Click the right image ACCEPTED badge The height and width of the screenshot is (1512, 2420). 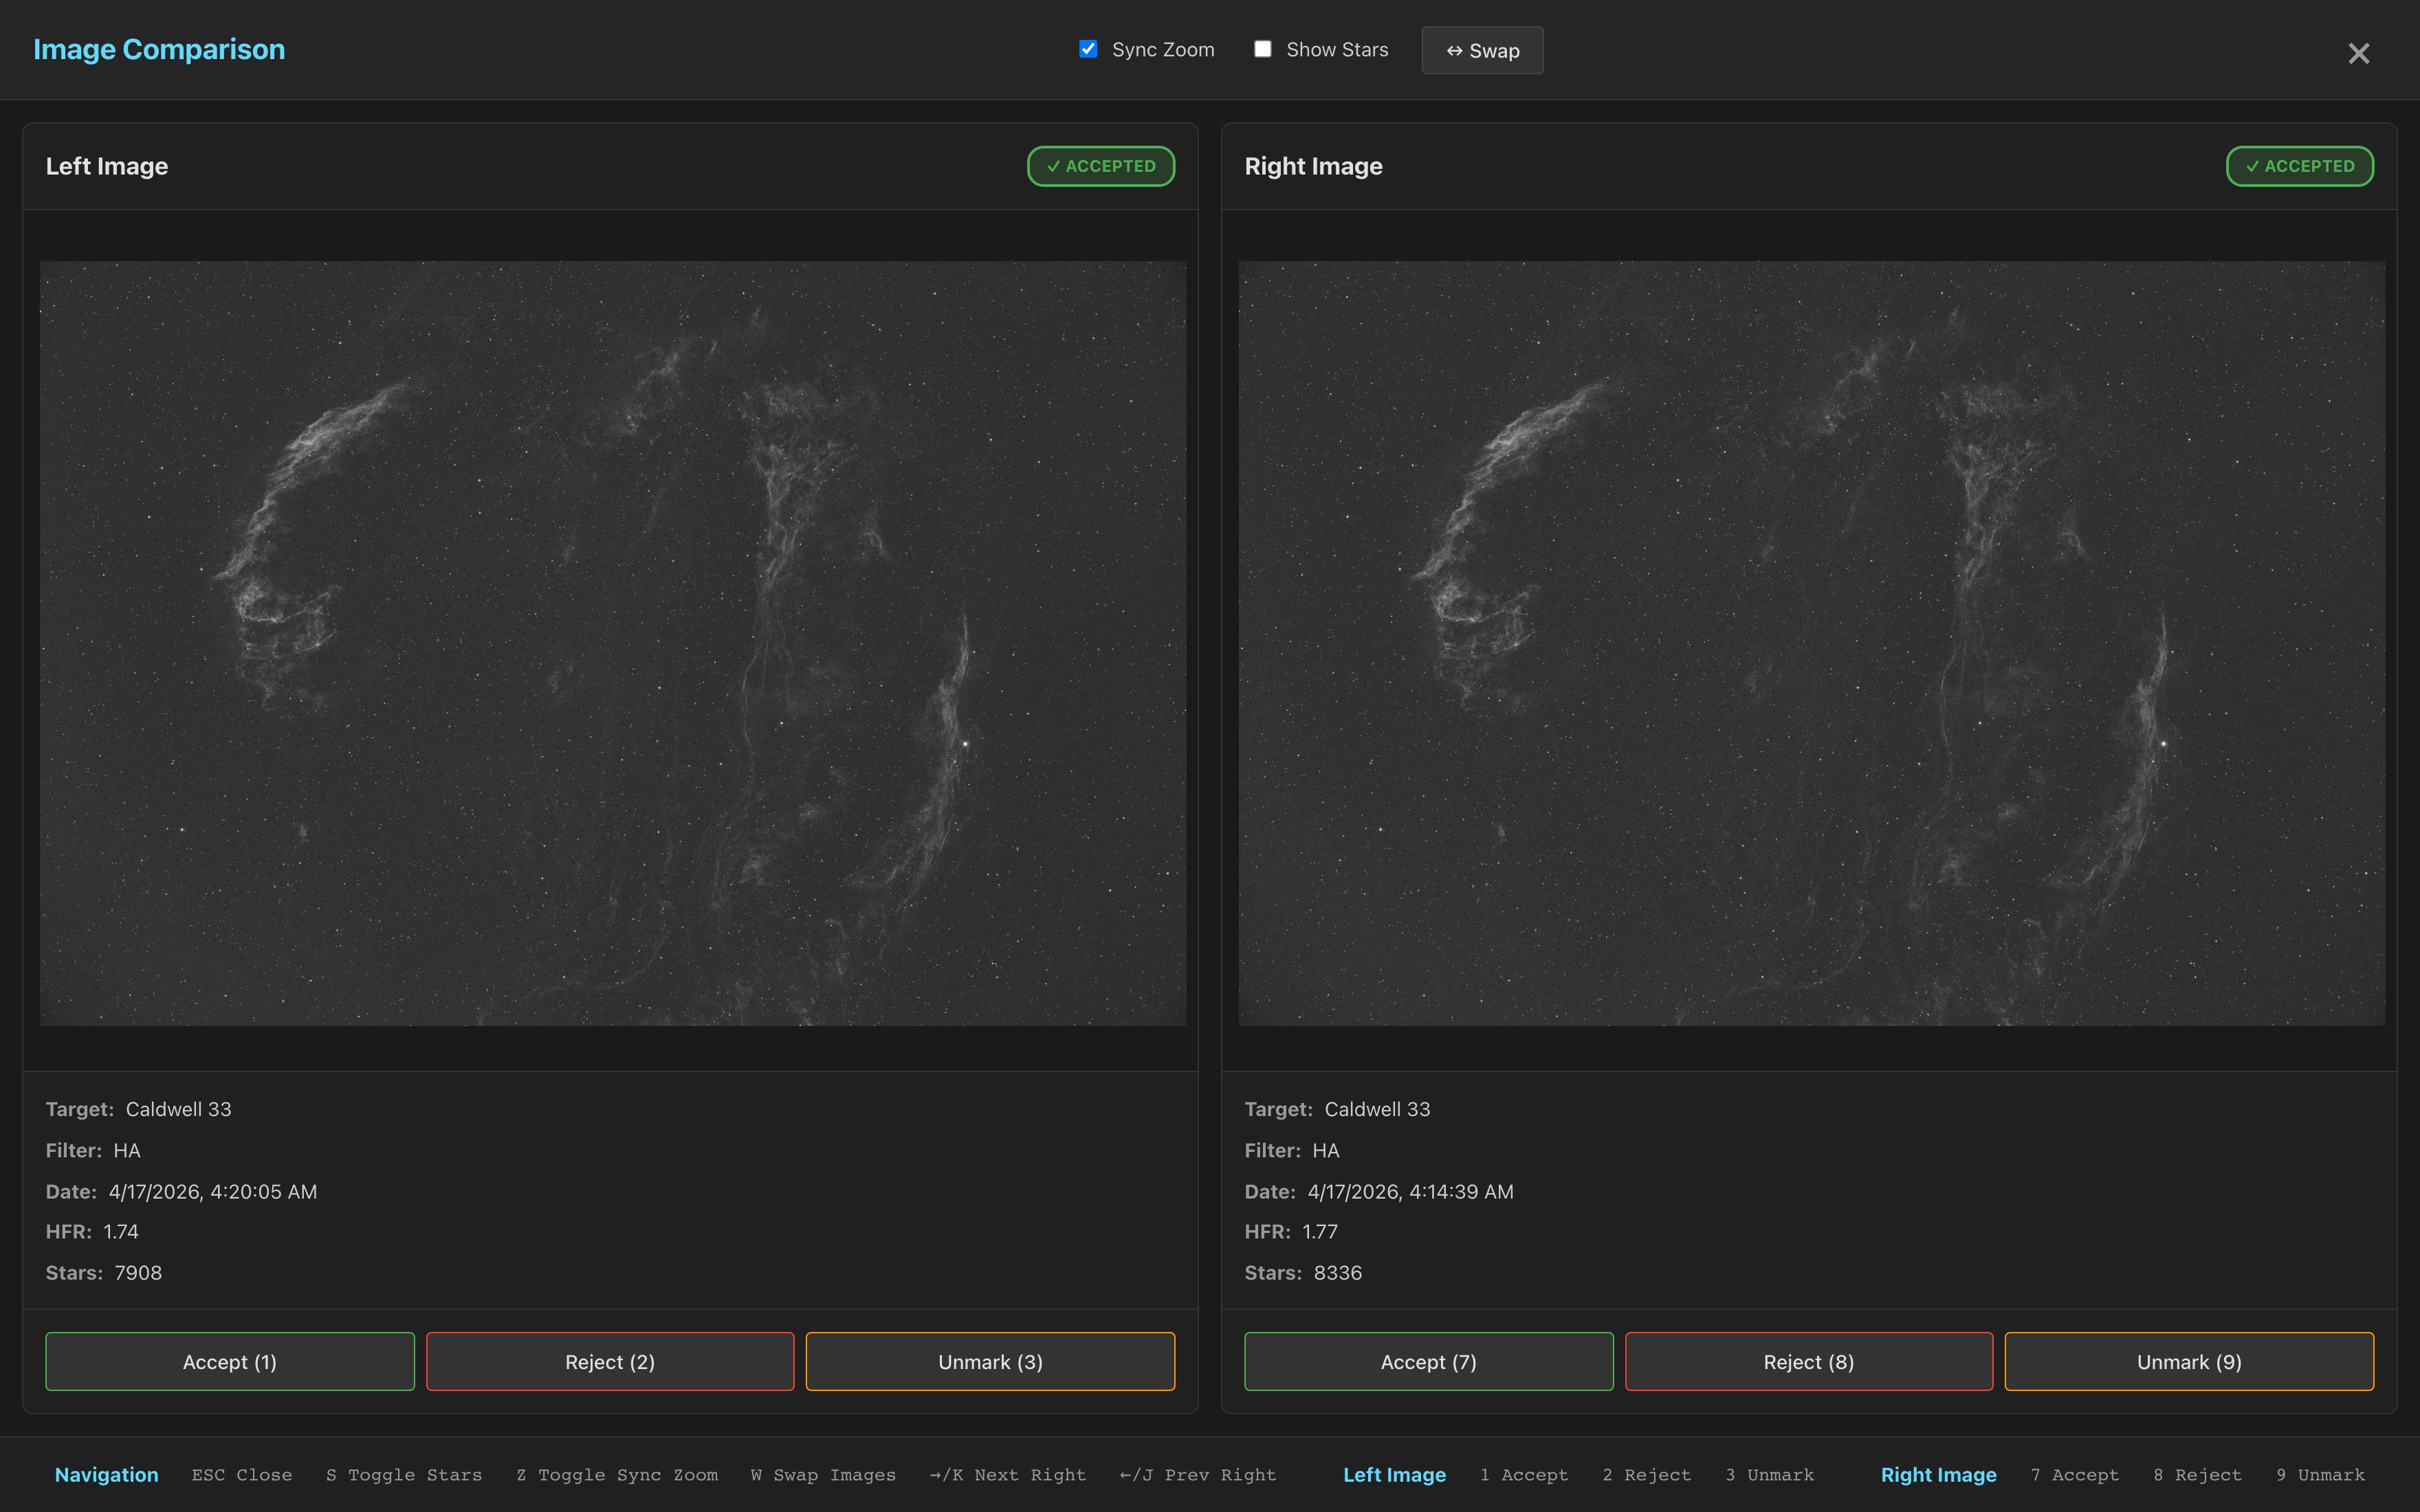click(x=2299, y=166)
